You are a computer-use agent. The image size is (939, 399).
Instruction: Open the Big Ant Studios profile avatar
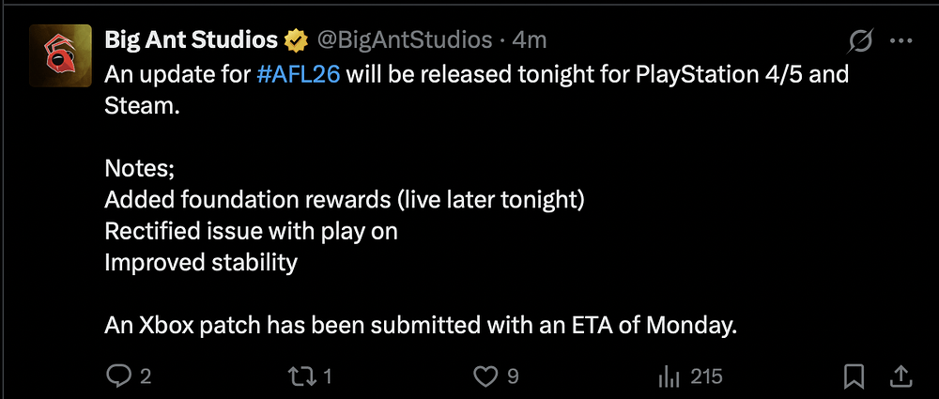(x=60, y=56)
